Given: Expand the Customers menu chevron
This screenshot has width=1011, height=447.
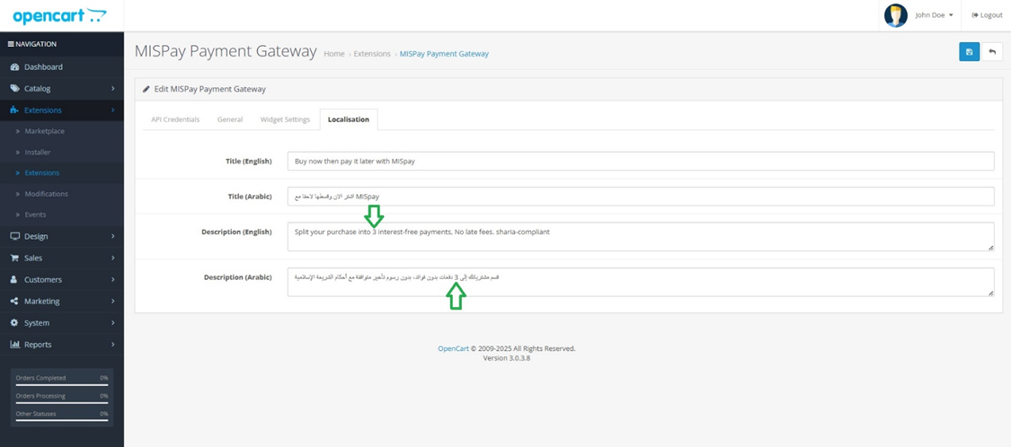Looking at the screenshot, I should click(x=113, y=279).
